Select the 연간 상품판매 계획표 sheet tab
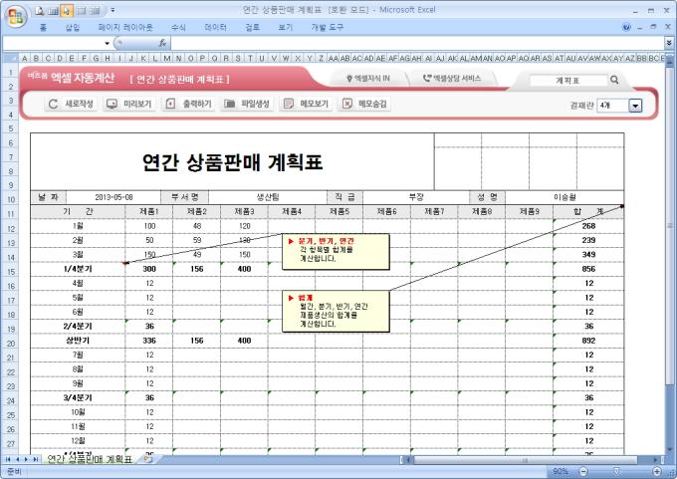This screenshot has height=479, width=677. 90,459
